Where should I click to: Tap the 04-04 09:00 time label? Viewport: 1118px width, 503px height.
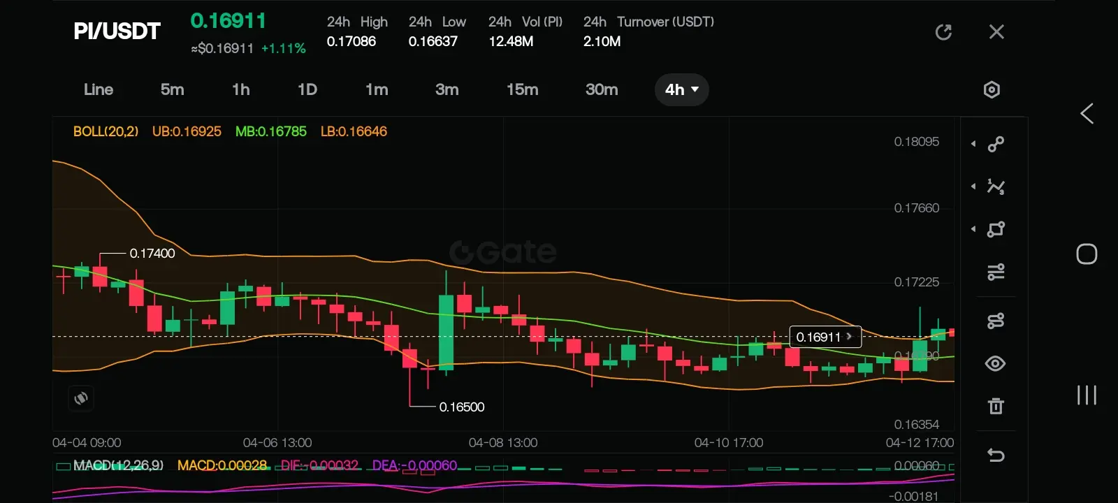coord(87,443)
